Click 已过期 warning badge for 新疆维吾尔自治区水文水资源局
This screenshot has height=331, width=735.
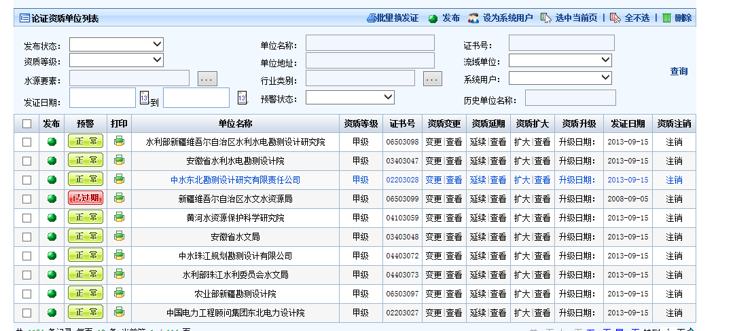click(x=86, y=198)
